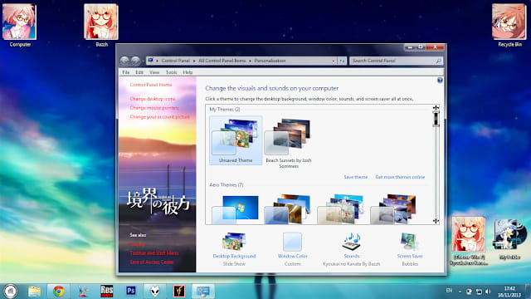Click the Show desktop button strip
The height and width of the screenshot is (299, 531).
[x=528, y=292]
